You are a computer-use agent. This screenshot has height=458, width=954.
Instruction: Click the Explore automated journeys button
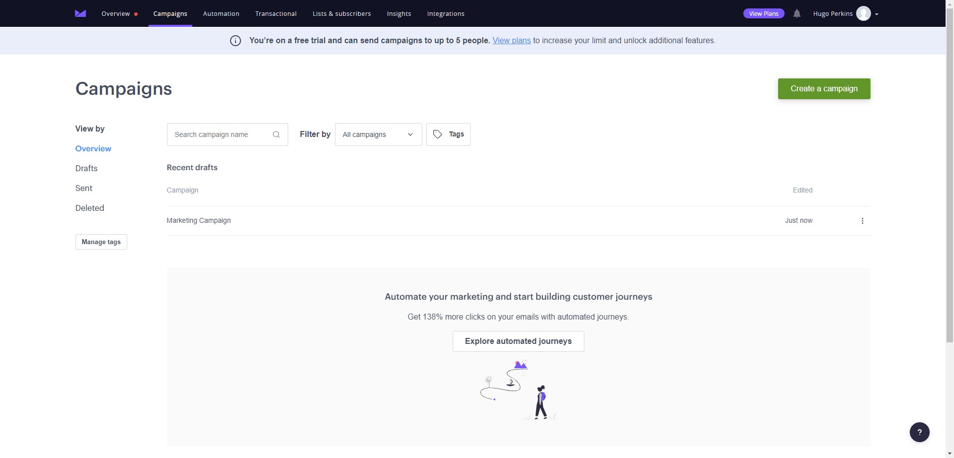[518, 341]
